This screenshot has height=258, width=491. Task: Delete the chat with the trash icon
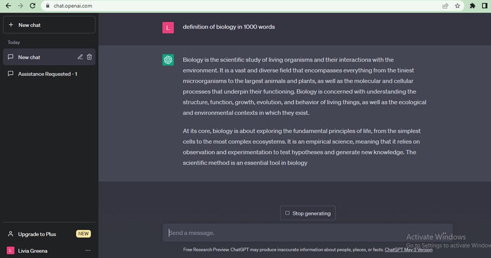pos(90,57)
